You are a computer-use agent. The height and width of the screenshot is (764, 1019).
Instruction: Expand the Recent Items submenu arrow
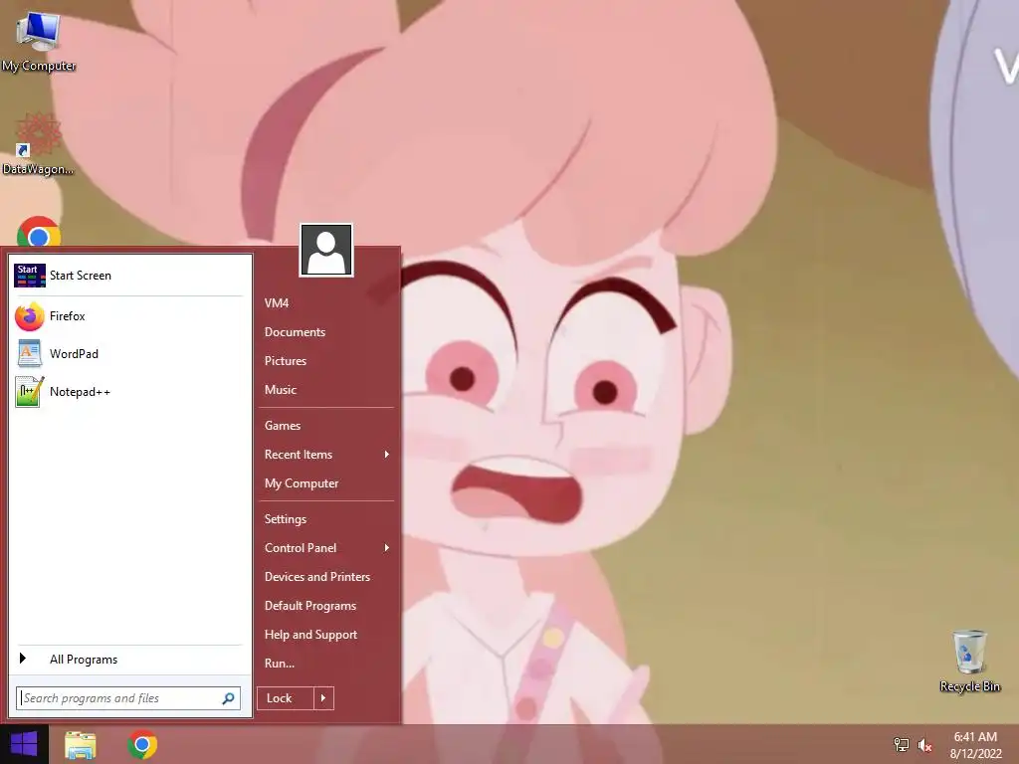pyautogui.click(x=387, y=454)
